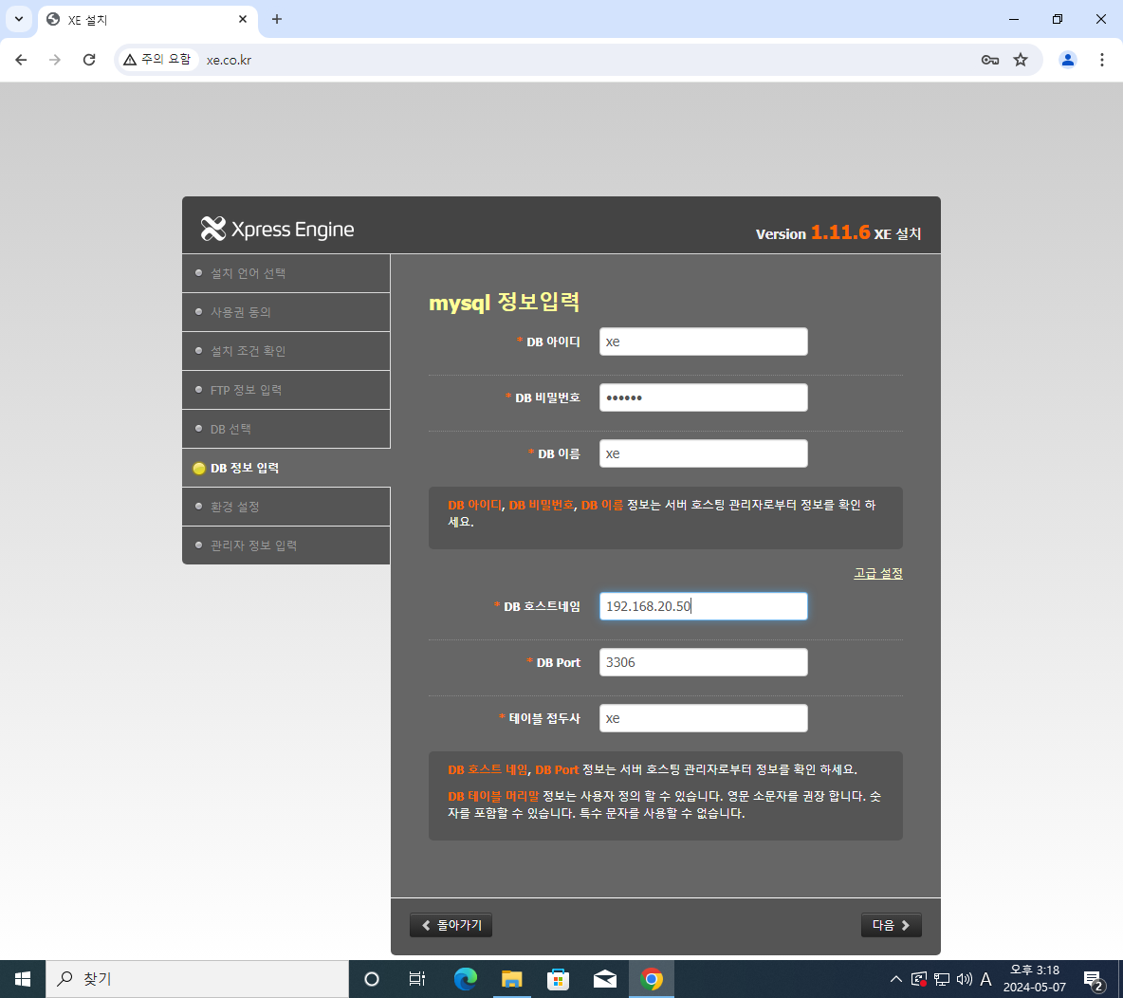Reload the xe.co.kr page
Viewport: 1123px width, 998px height.
click(x=89, y=60)
